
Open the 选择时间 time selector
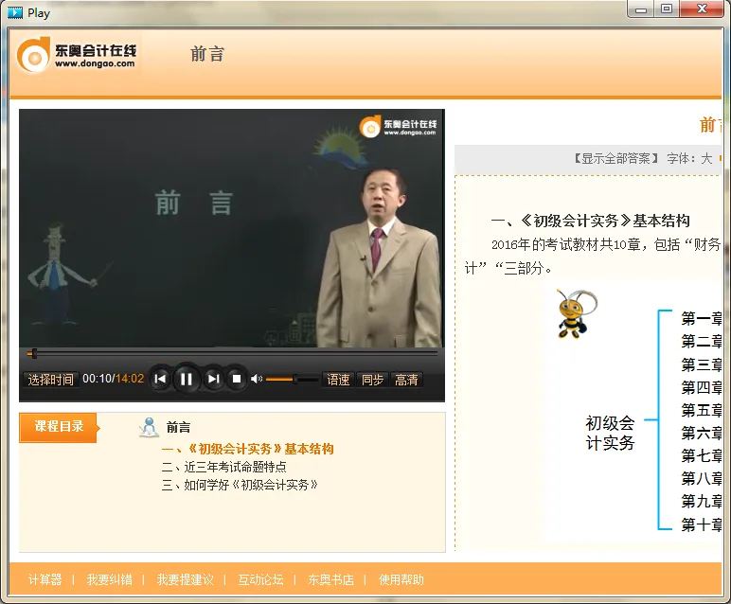coord(50,380)
